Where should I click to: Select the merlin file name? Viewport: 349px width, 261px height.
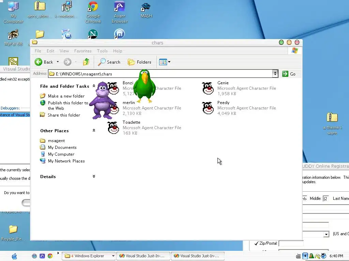[x=128, y=103]
